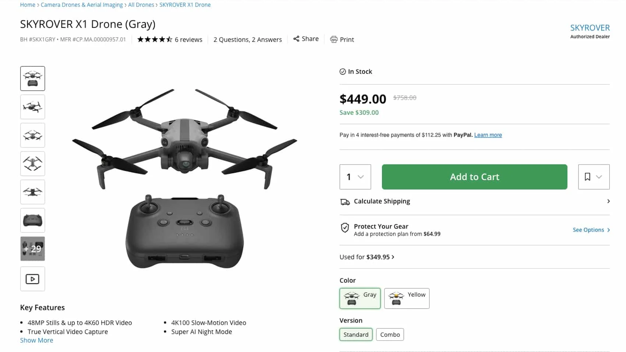Image resolution: width=626 pixels, height=352 pixels.
Task: Expand the wishlist dropdown arrow
Action: coord(599,177)
